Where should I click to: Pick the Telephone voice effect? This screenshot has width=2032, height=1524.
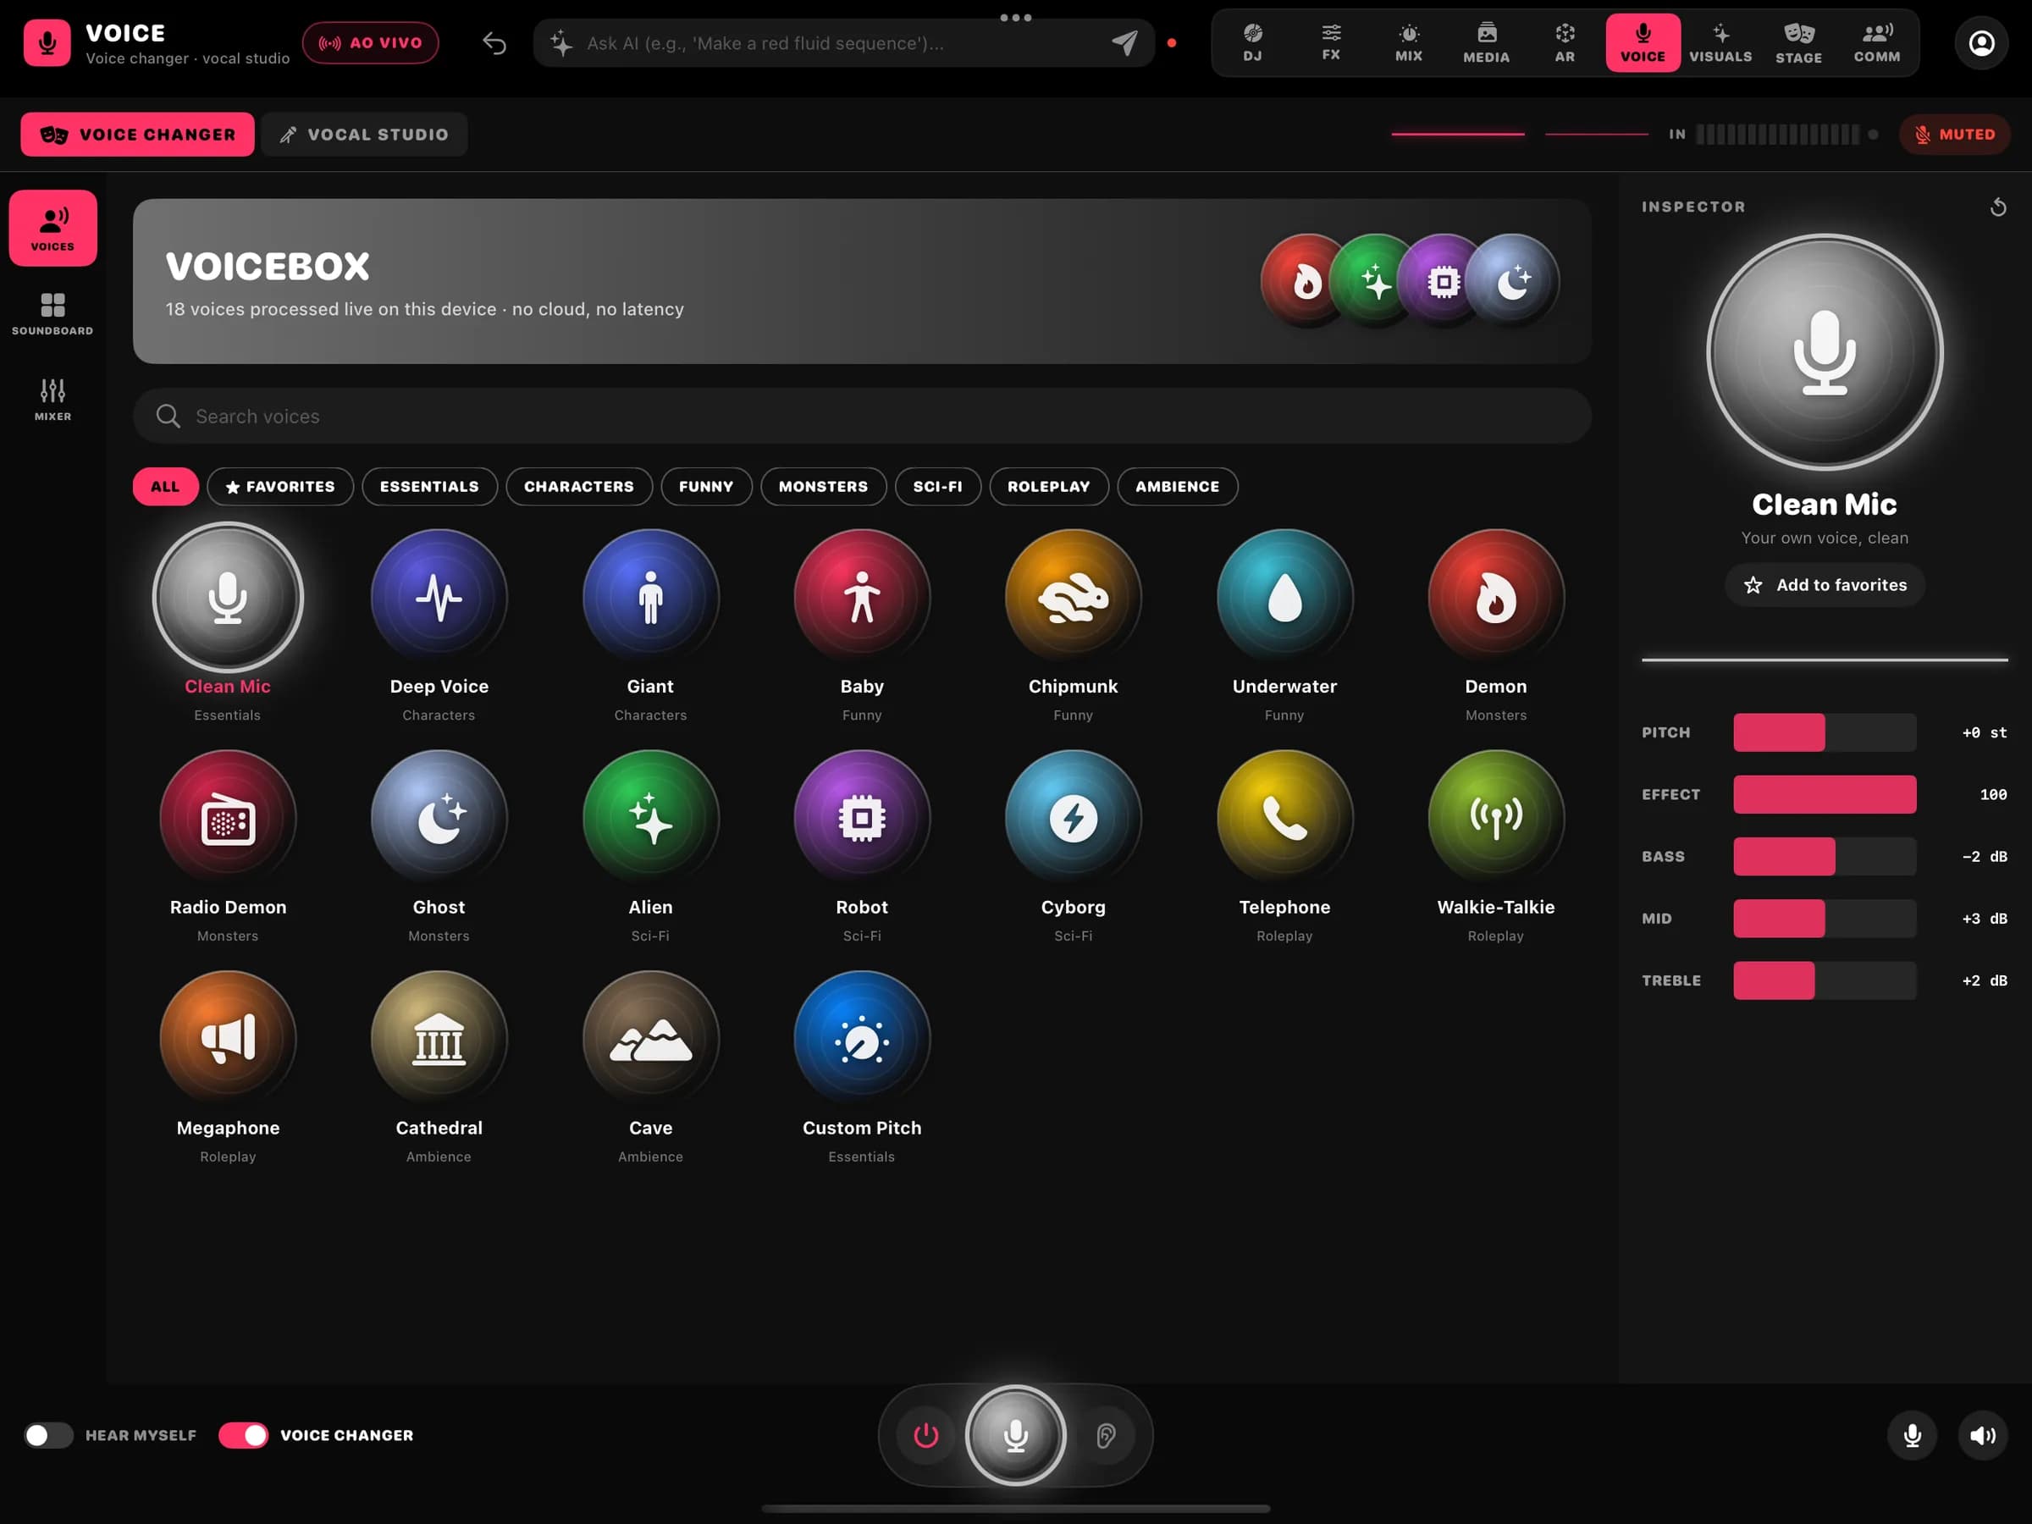click(1284, 818)
